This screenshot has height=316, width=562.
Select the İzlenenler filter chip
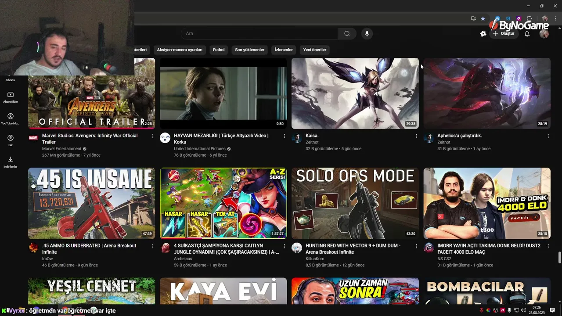(284, 50)
